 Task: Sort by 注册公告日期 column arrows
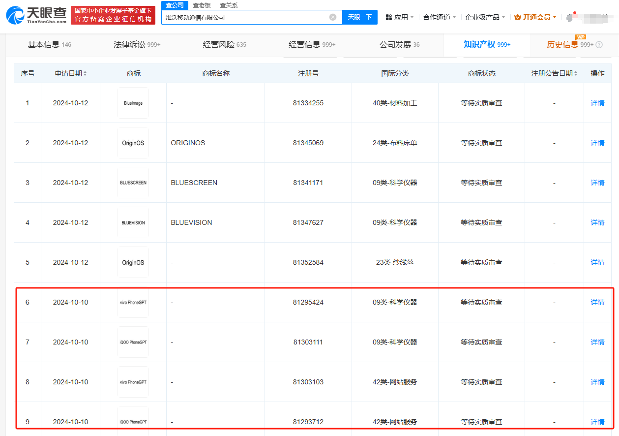coord(575,73)
